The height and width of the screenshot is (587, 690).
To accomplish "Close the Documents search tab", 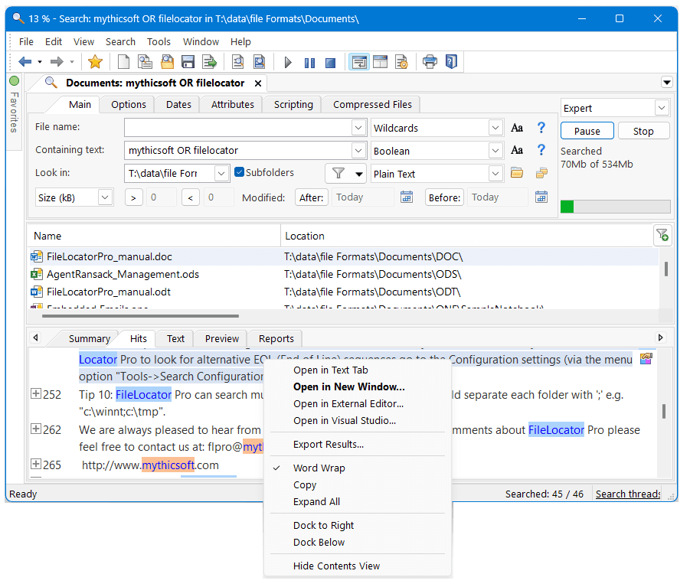I will point(258,83).
